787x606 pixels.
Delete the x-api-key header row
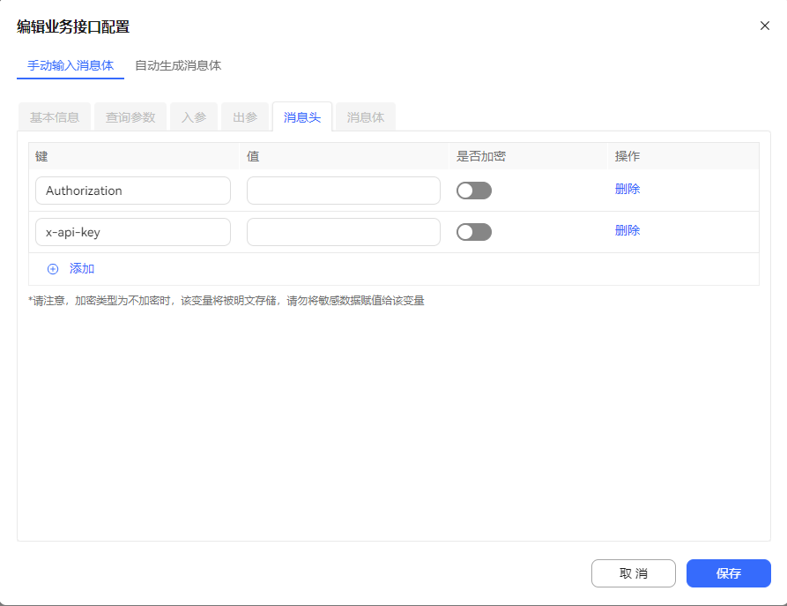[x=627, y=230]
